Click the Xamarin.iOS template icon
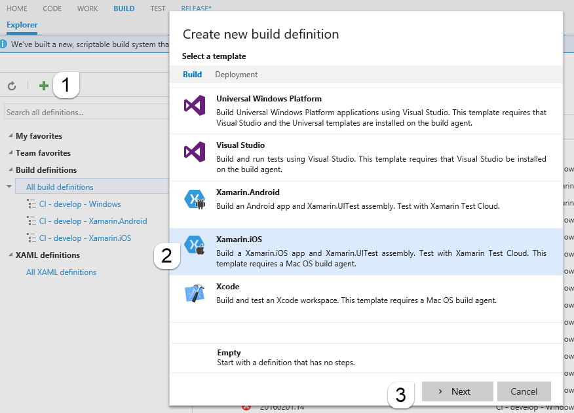Screen dimensions: 574x413 [x=195, y=245]
